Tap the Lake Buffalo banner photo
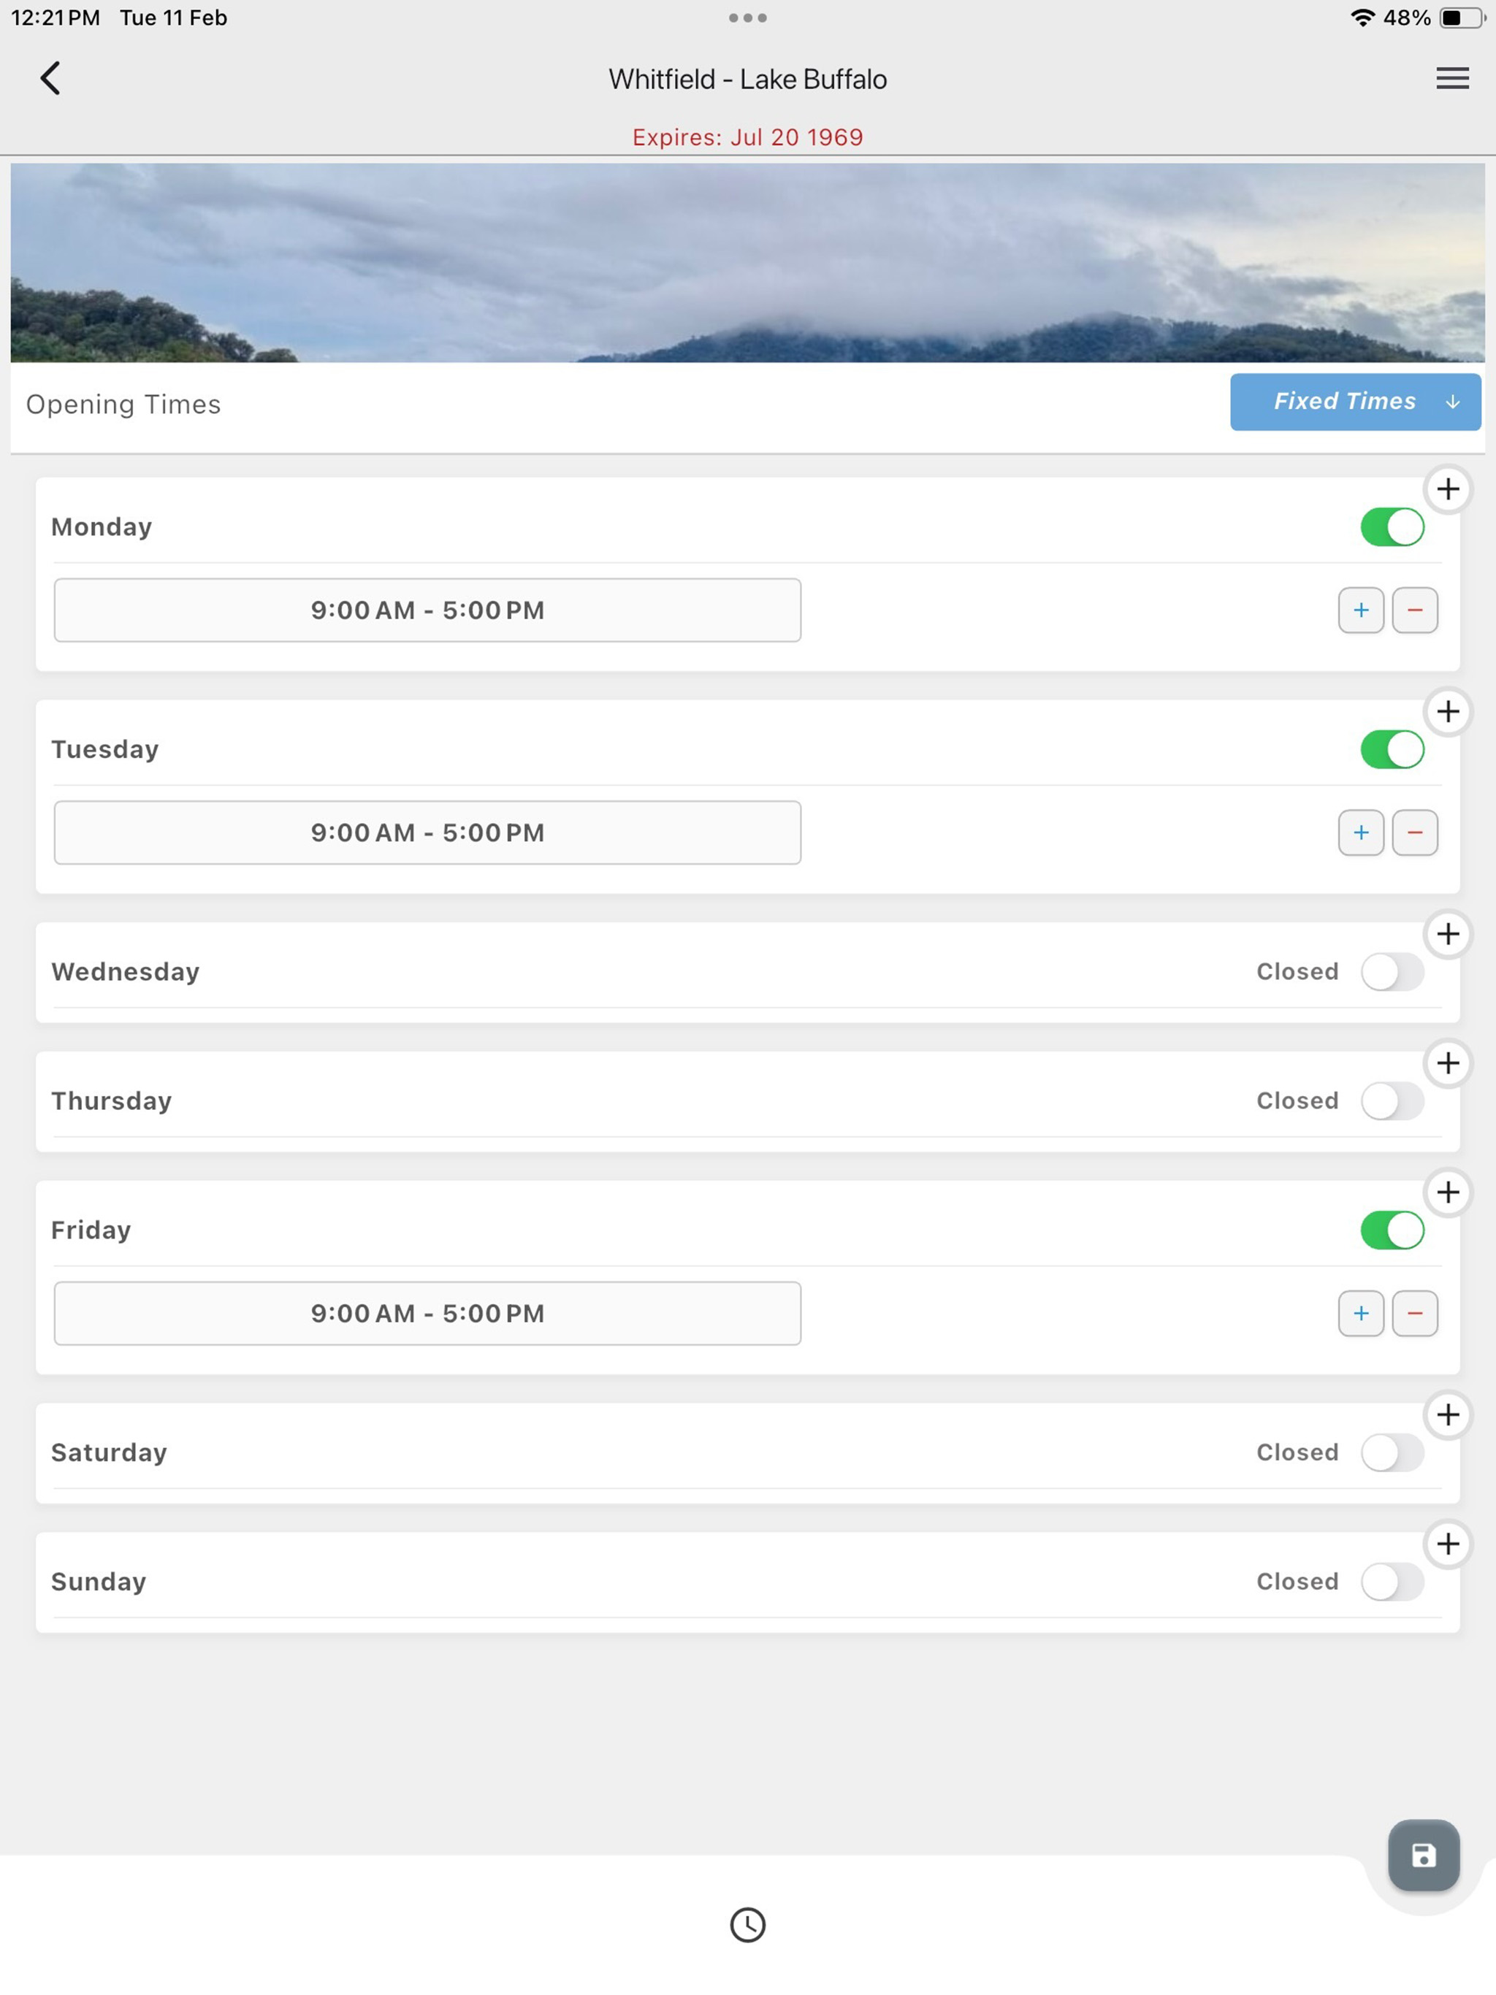 pyautogui.click(x=747, y=262)
